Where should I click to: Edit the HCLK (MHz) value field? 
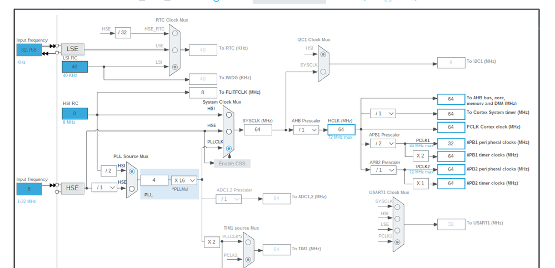[x=341, y=130]
